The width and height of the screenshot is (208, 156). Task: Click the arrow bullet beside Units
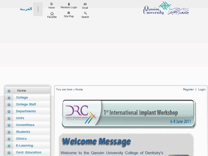(x=9, y=119)
